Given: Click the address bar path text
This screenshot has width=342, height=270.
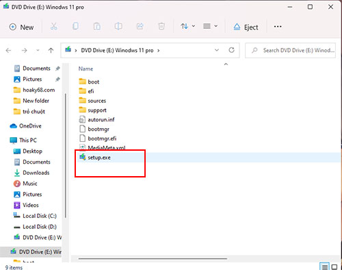Looking at the screenshot, I should point(117,51).
